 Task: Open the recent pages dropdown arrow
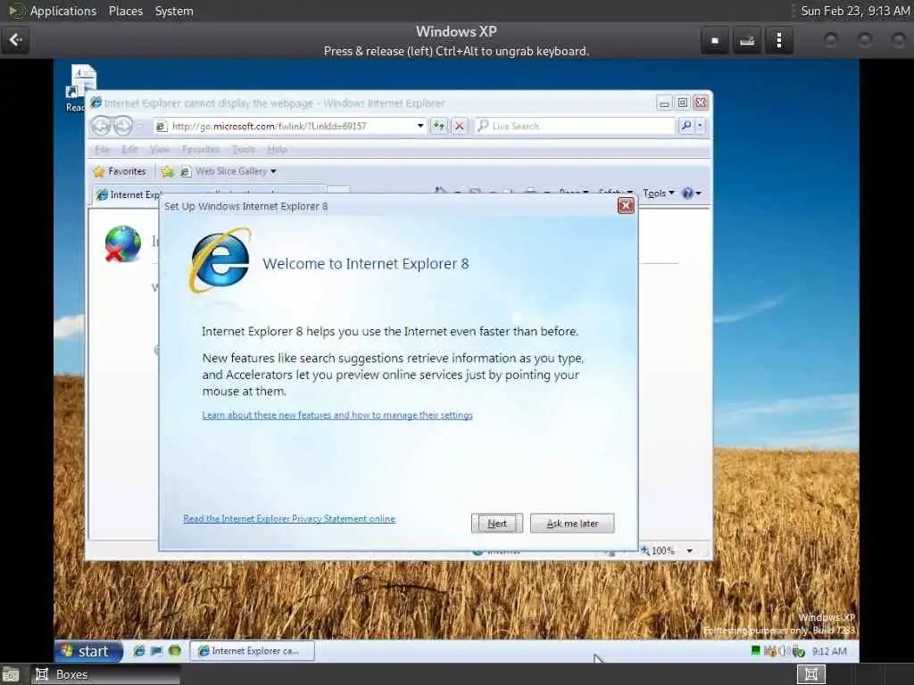click(140, 126)
